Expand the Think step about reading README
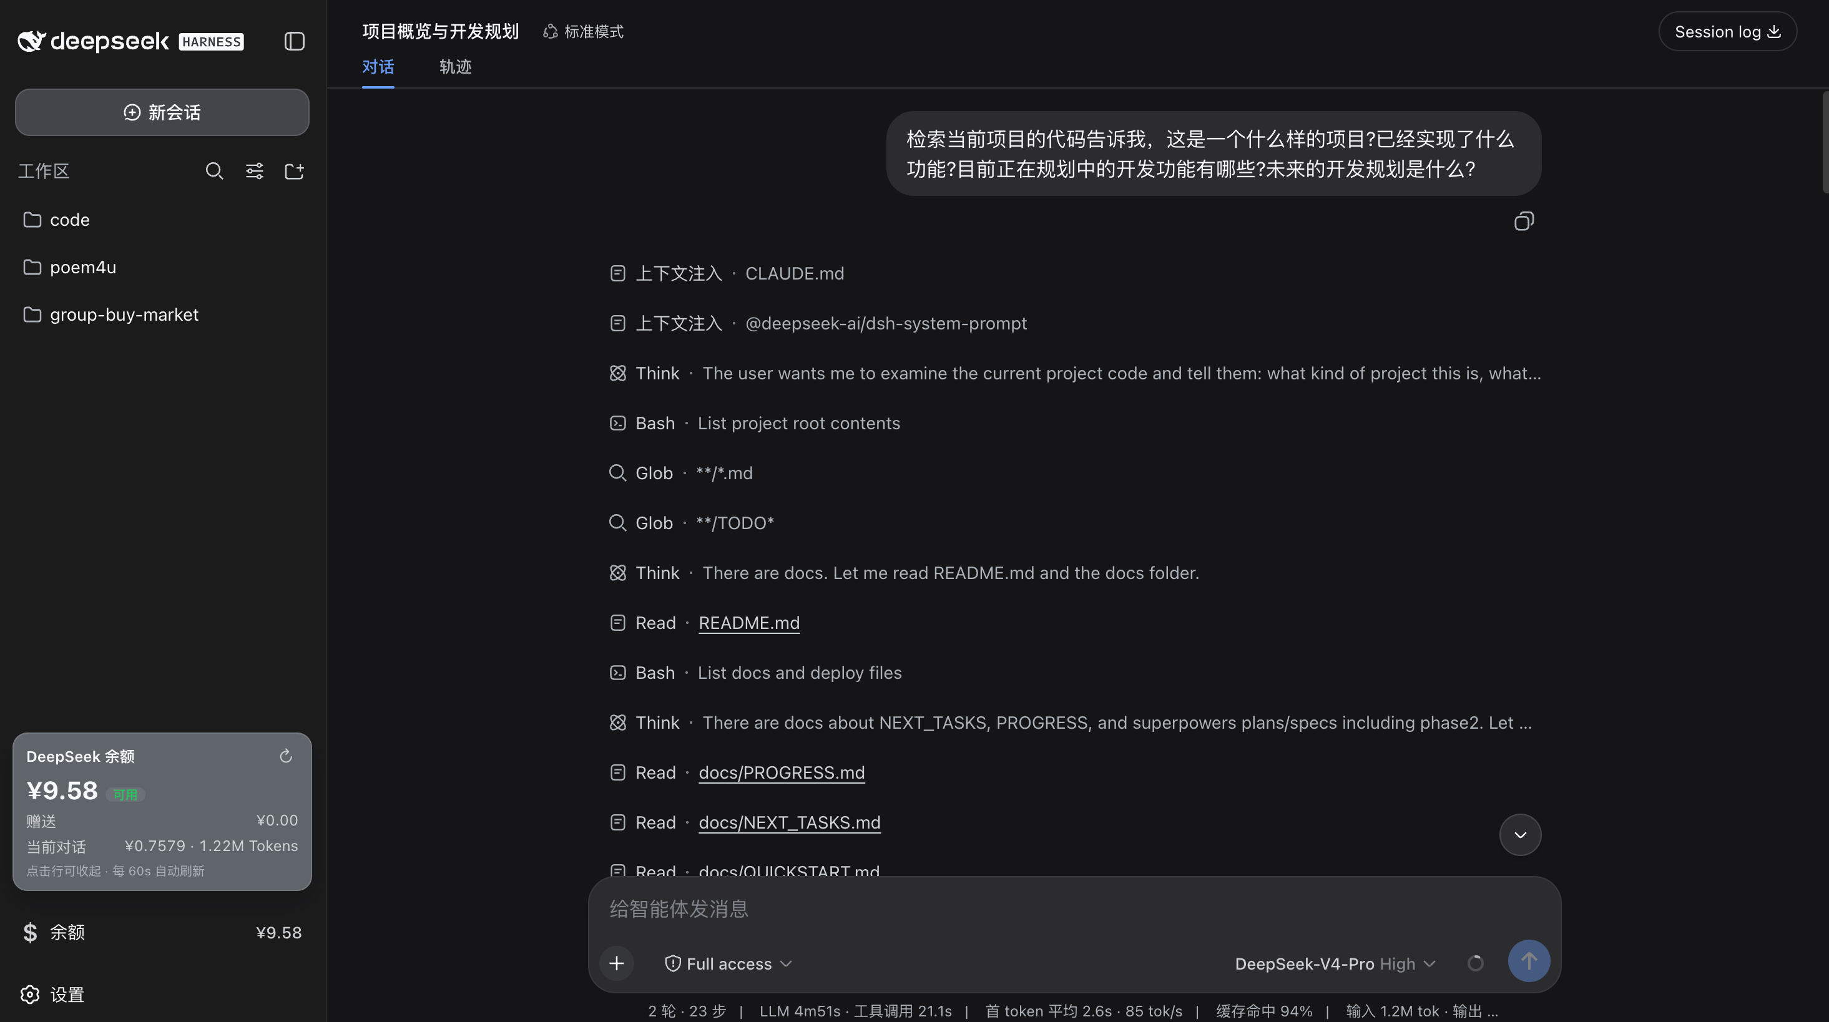Image resolution: width=1829 pixels, height=1022 pixels. click(904, 573)
